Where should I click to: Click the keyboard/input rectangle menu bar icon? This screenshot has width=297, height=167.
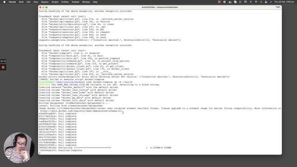pyautogui.click(x=245, y=2)
